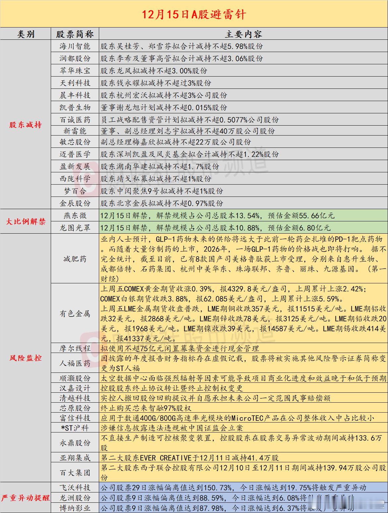The height and width of the screenshot is (513, 388).
Task: Select stock name '永鼎股份'
Action: click(x=75, y=443)
